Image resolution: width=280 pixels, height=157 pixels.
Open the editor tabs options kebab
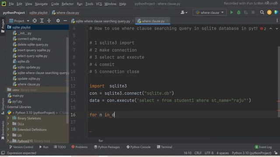[277, 21]
